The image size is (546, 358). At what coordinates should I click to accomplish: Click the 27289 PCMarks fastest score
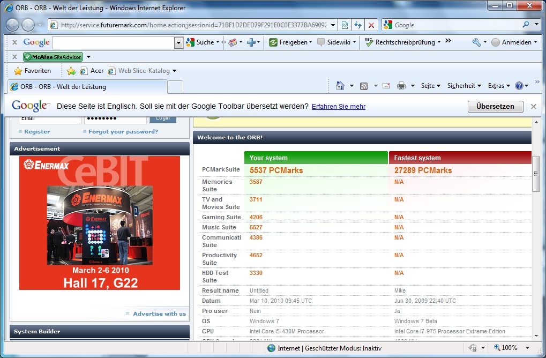tap(423, 170)
